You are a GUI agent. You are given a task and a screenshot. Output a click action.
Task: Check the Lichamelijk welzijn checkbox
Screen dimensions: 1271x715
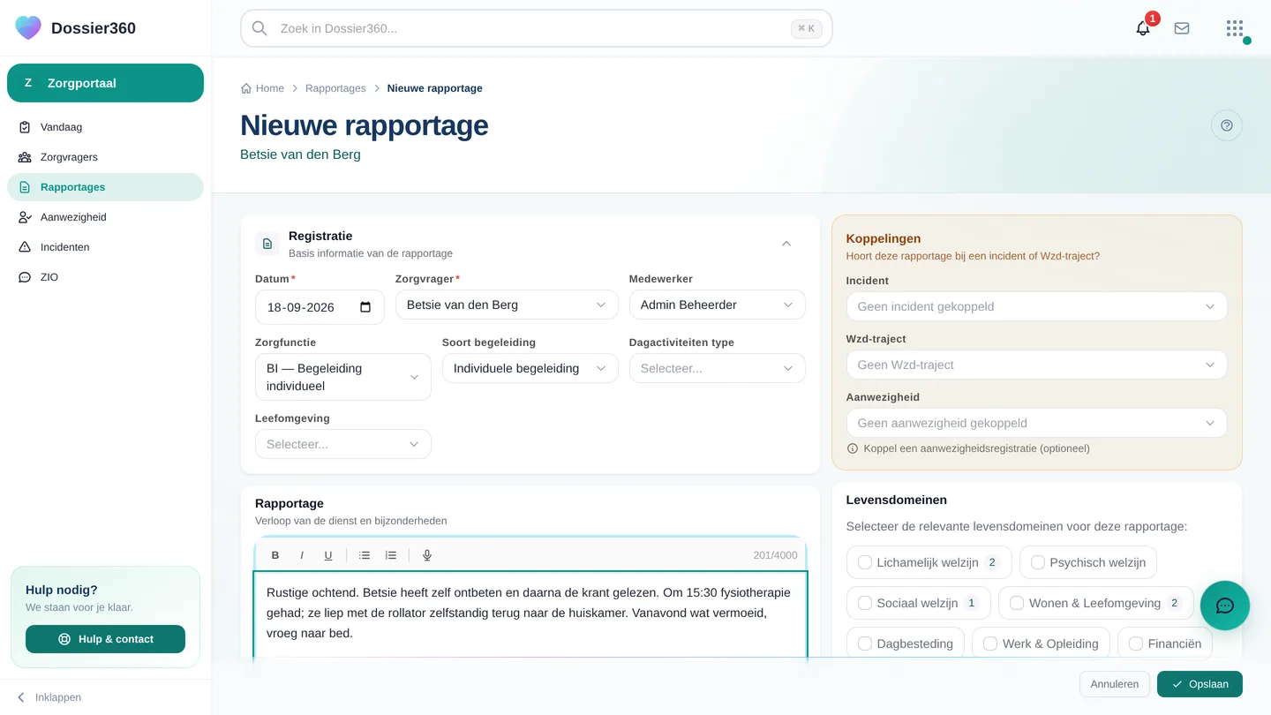[x=865, y=562]
